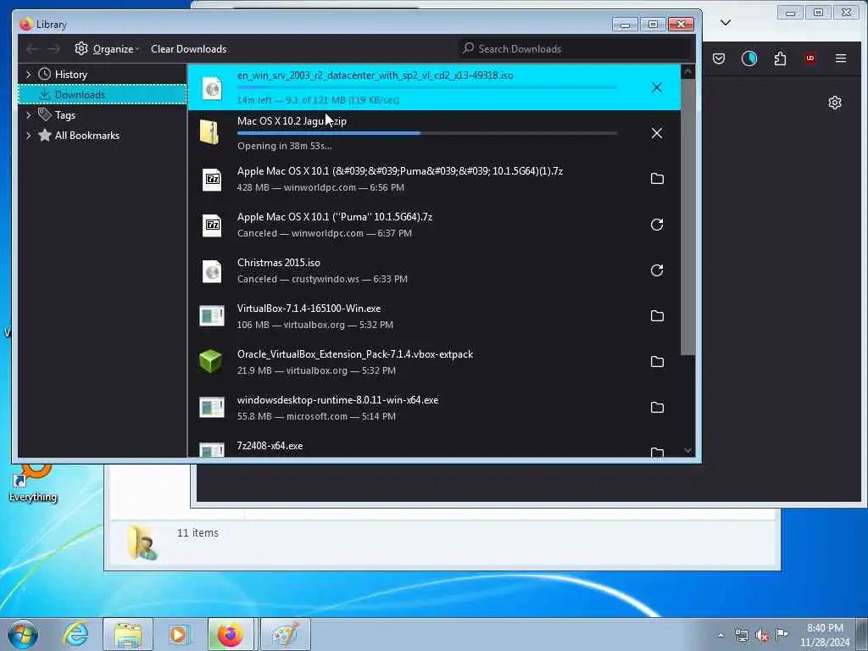
Task: Click the scroll up arrow in downloads list
Action: (687, 71)
